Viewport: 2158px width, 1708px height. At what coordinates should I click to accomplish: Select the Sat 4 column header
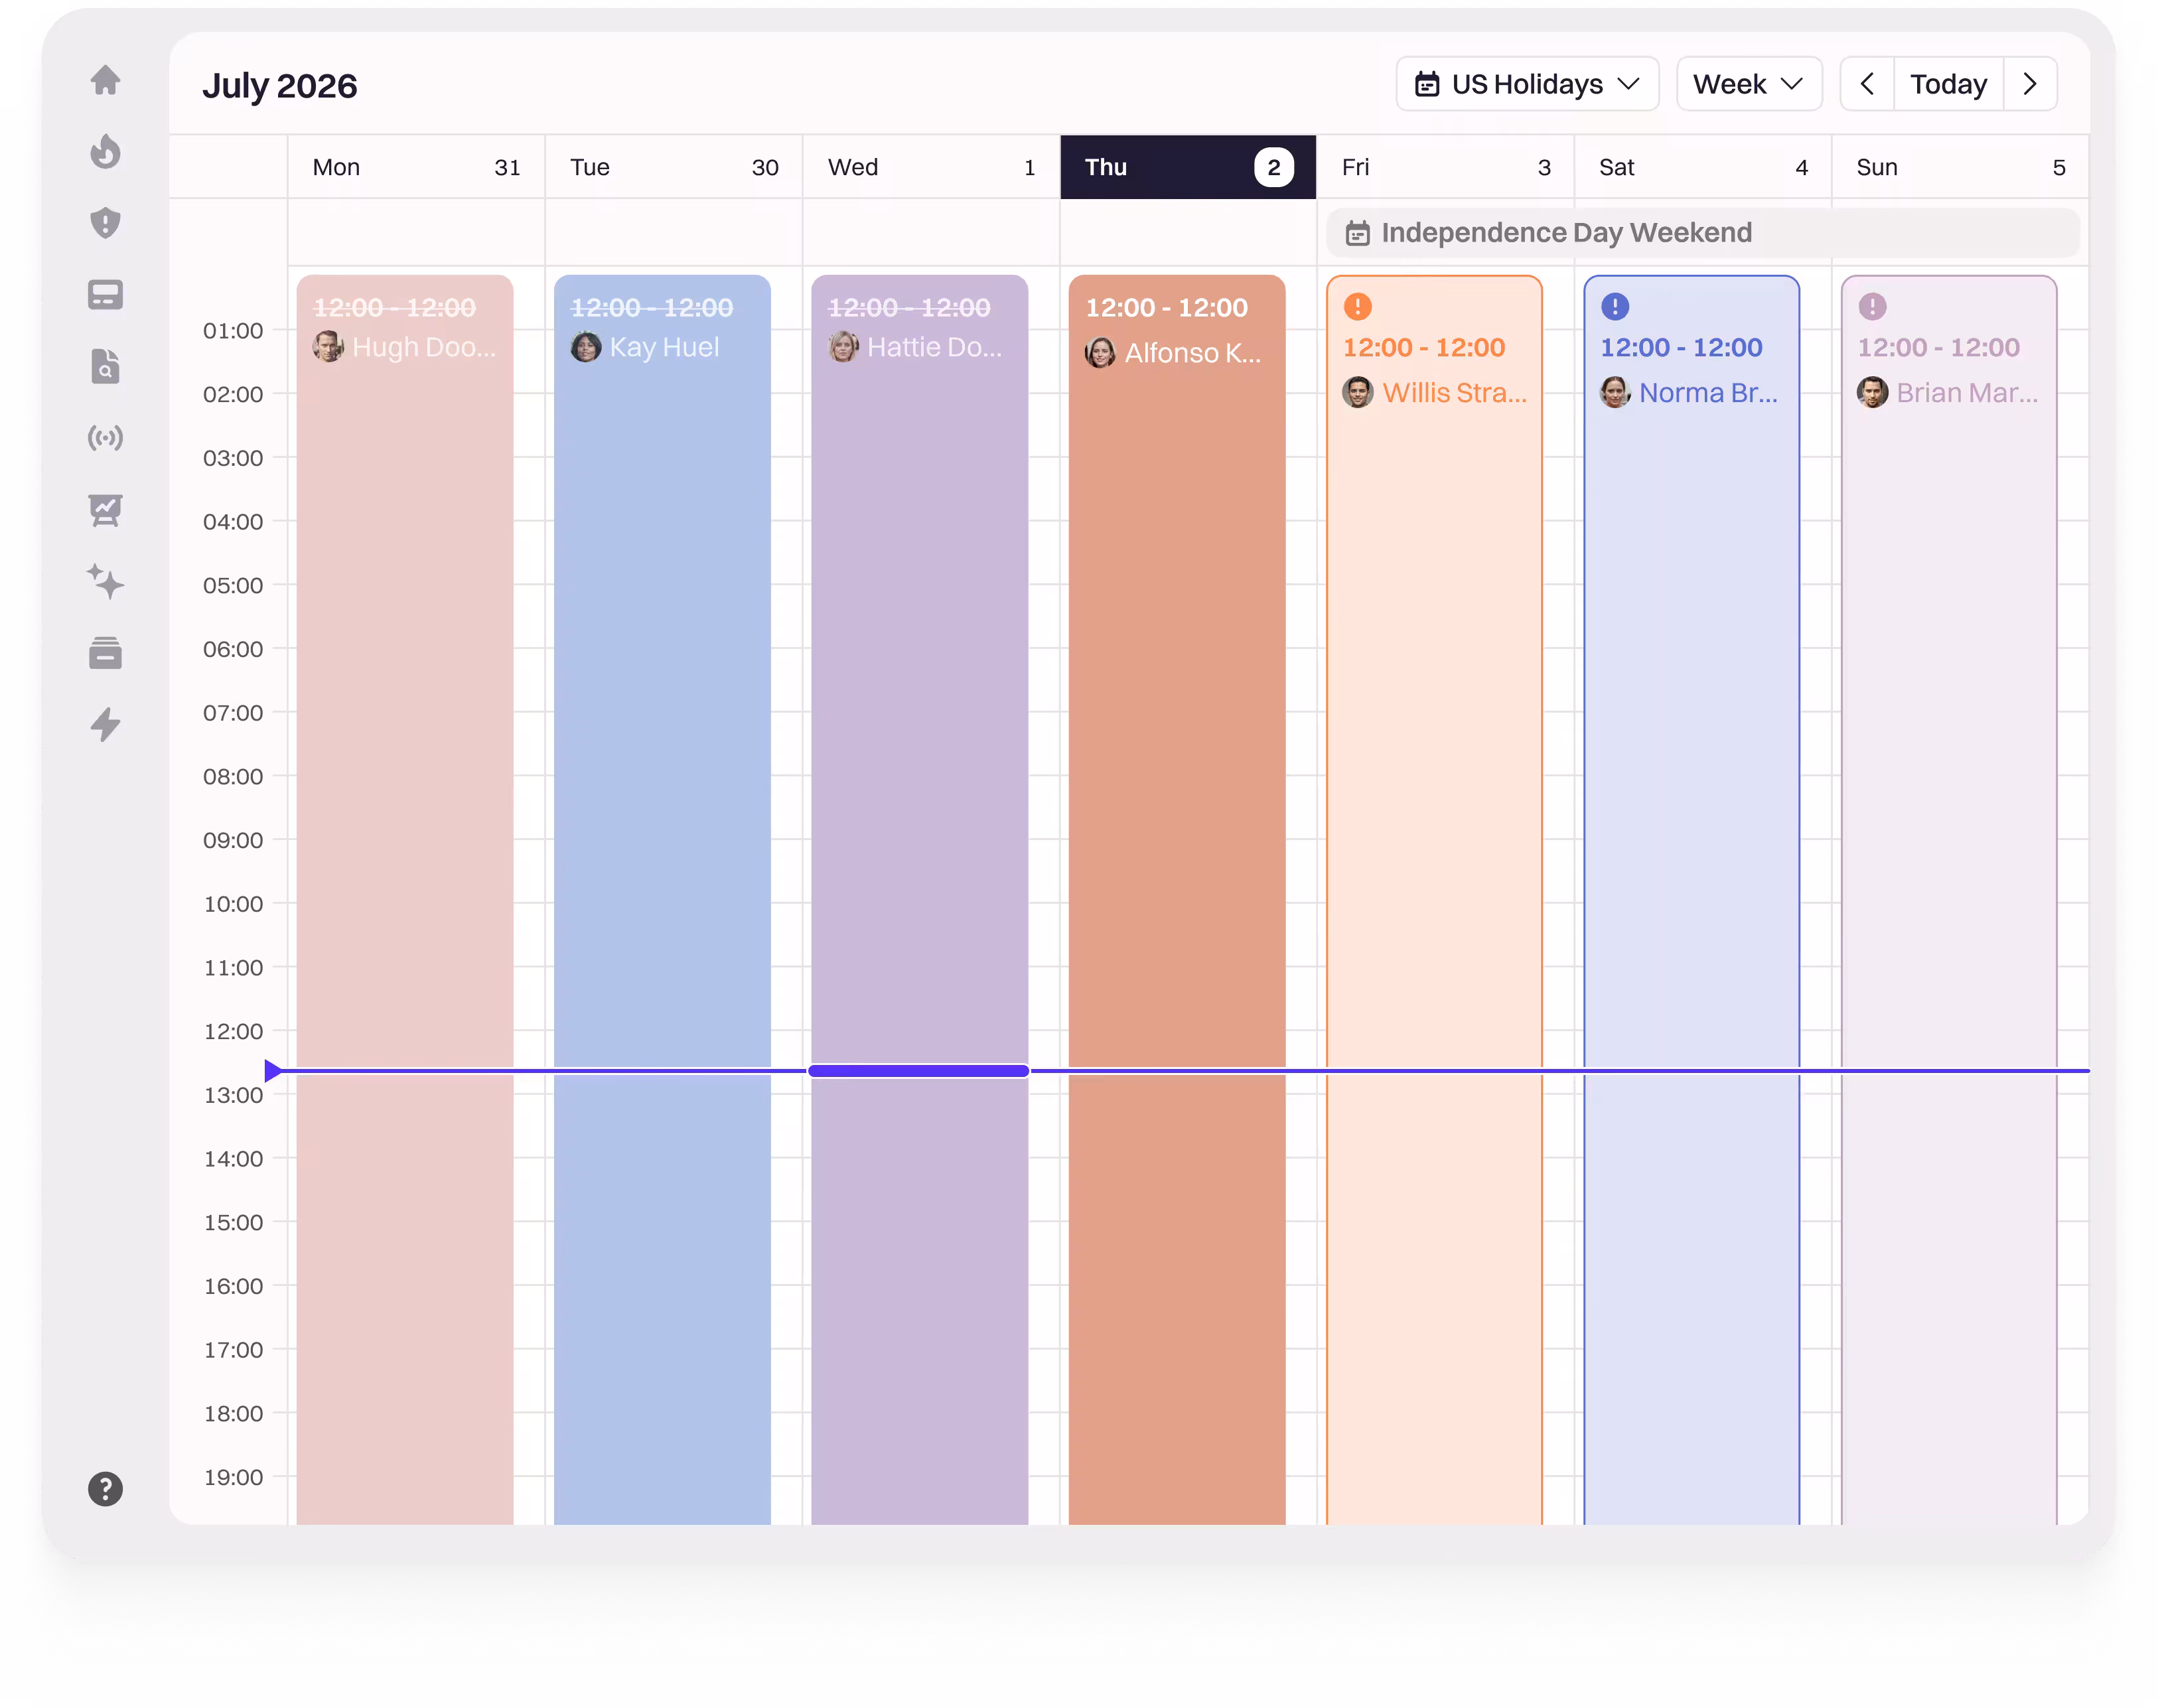tap(1703, 167)
